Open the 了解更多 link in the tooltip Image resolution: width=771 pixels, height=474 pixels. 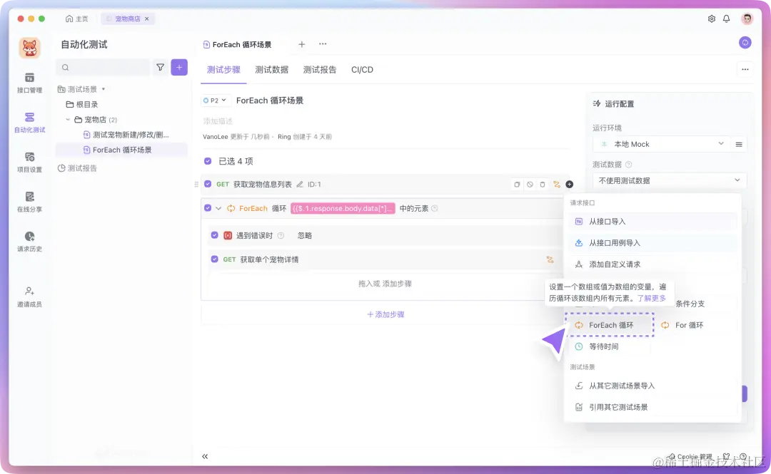tap(652, 297)
